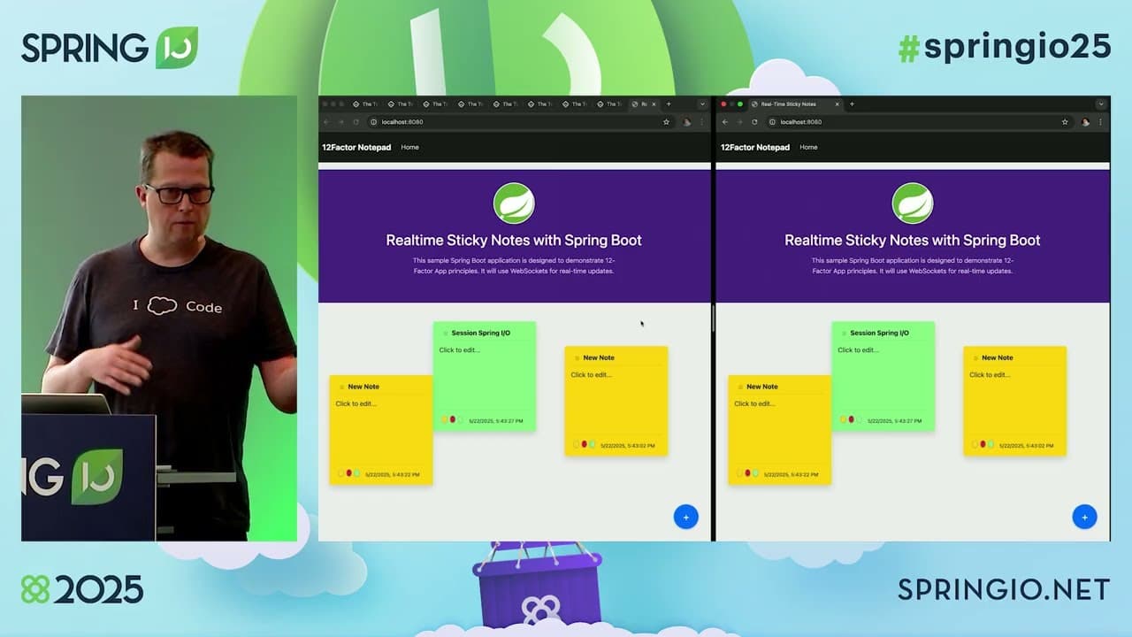The image size is (1132, 637).
Task: Select the Real-Time Sticky Notes tab
Action: pyautogui.click(x=794, y=104)
